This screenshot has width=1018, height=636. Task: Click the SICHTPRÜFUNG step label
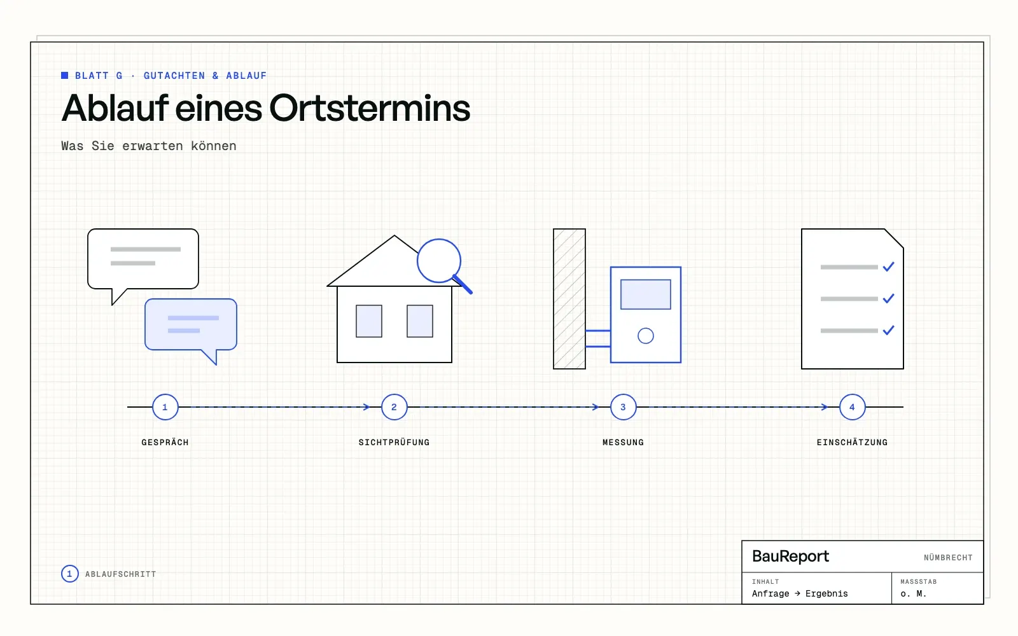tap(394, 442)
